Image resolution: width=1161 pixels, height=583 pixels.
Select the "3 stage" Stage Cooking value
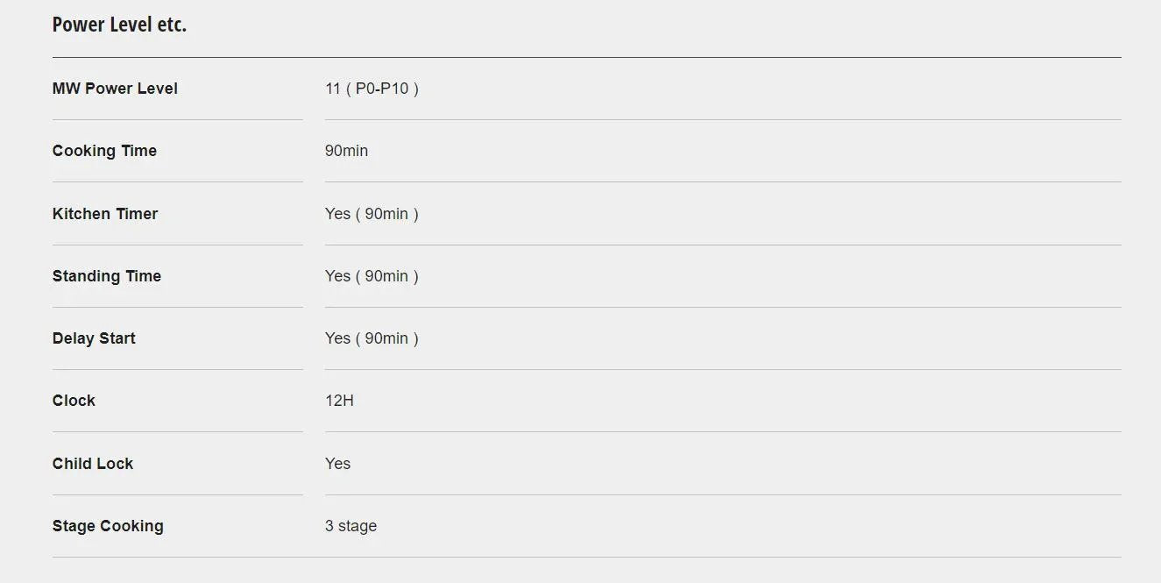click(350, 526)
